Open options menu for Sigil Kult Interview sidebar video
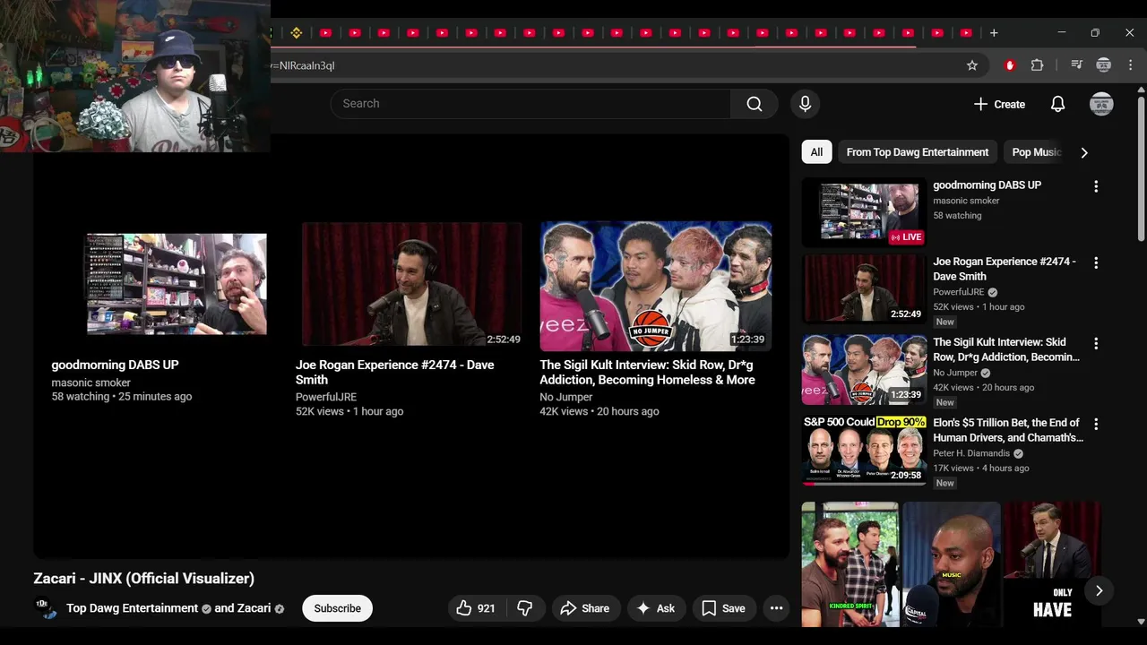This screenshot has height=645, width=1147. point(1095,344)
